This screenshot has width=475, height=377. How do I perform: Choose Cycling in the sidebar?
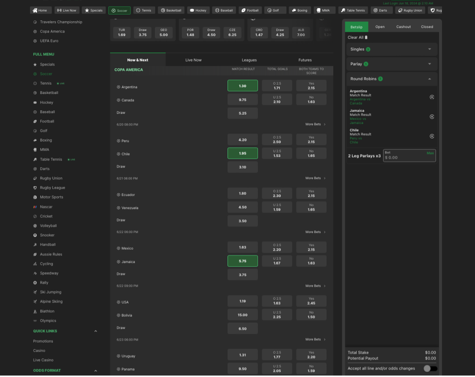pyautogui.click(x=47, y=264)
